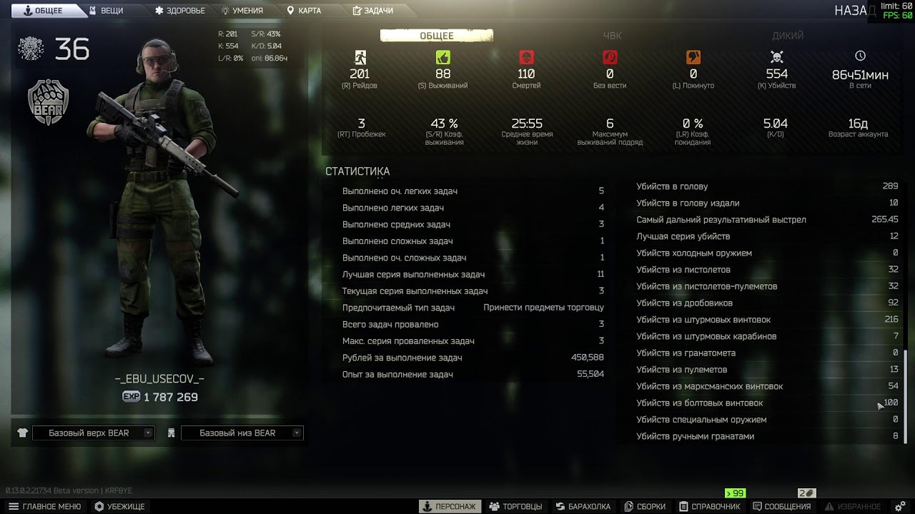Click the 25:55 average life time
This screenshot has width=915, height=514.
(x=527, y=124)
